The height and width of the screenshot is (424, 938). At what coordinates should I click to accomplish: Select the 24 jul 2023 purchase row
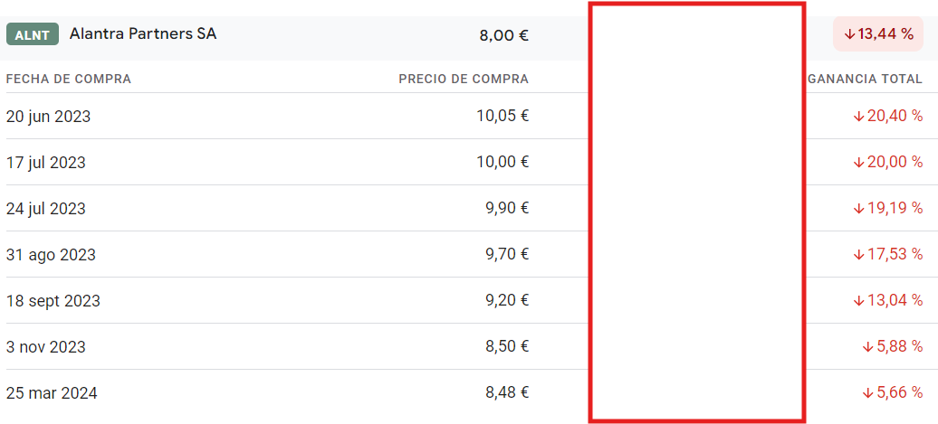[x=464, y=208]
